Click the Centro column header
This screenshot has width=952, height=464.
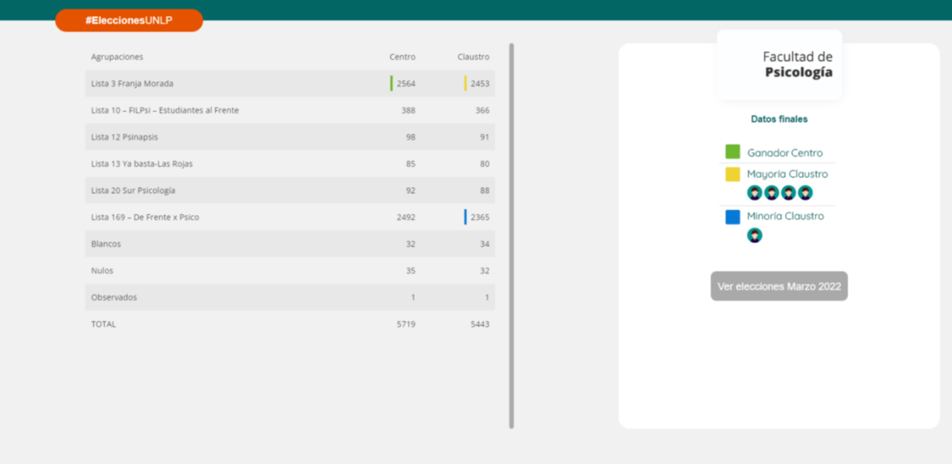coord(402,57)
